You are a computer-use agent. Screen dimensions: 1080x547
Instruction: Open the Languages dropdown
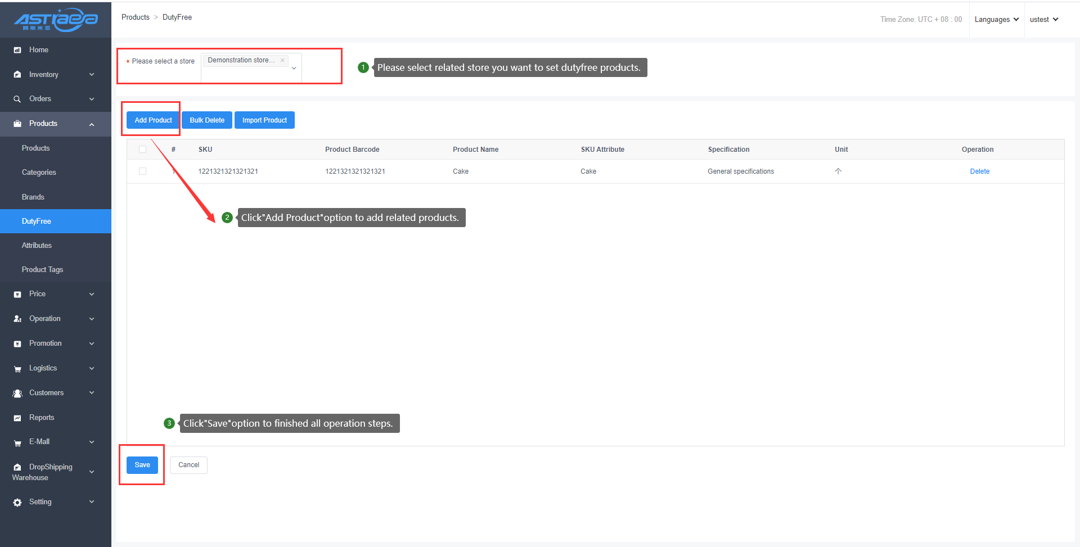click(x=996, y=20)
